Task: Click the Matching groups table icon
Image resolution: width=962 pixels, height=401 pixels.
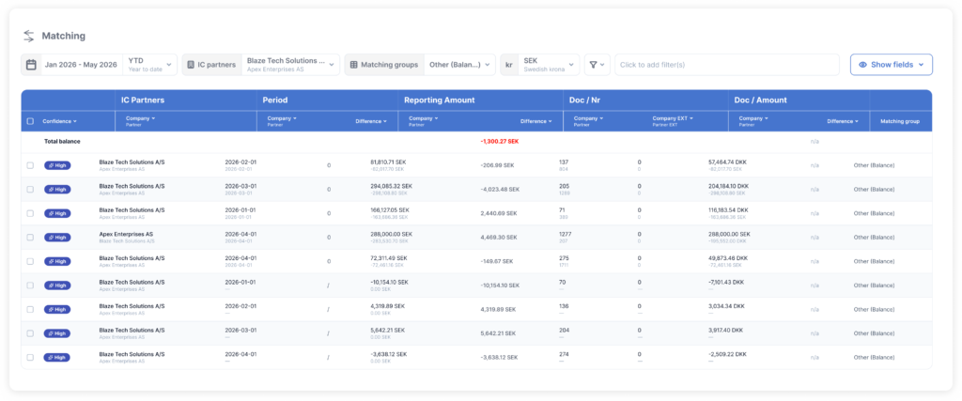Action: coord(353,65)
